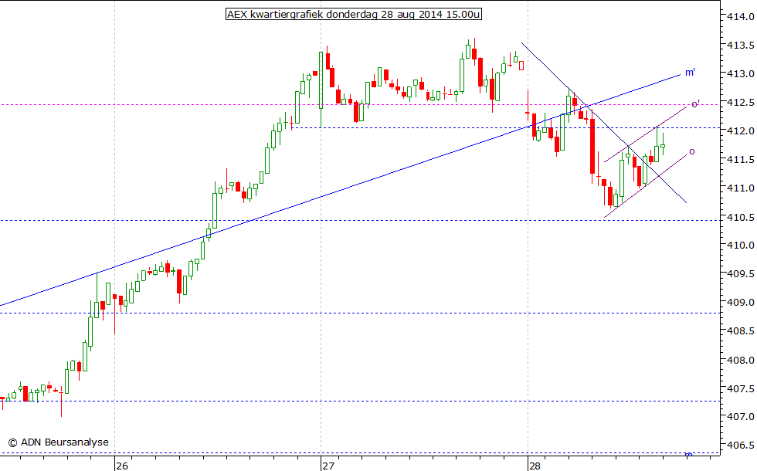
Task: Click the purple o' channel label
Action: tap(696, 104)
